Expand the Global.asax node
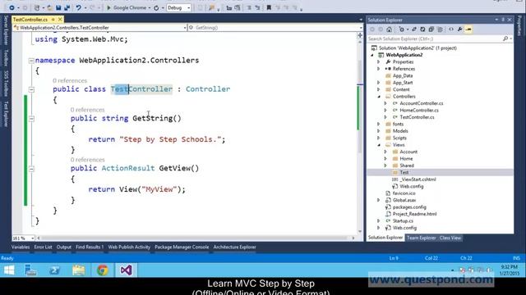The image size is (526, 295). (x=379, y=200)
